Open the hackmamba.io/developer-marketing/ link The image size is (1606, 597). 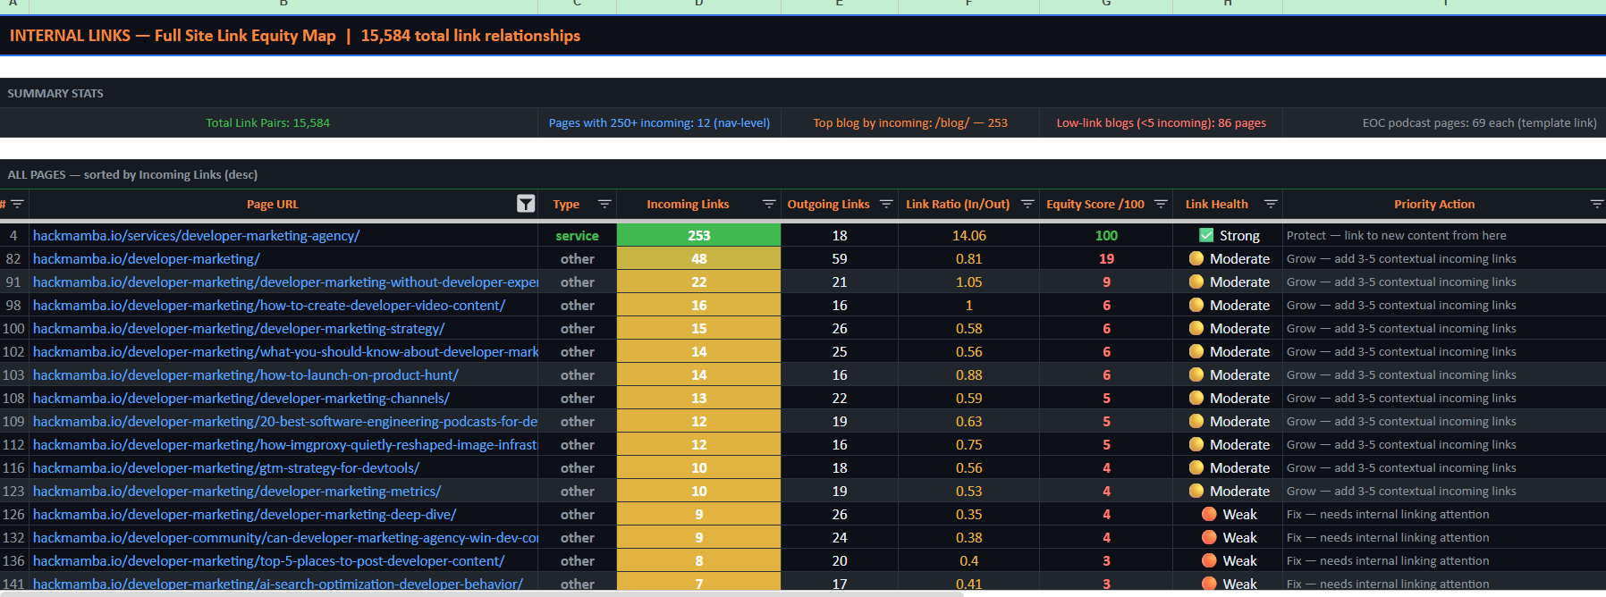146,258
